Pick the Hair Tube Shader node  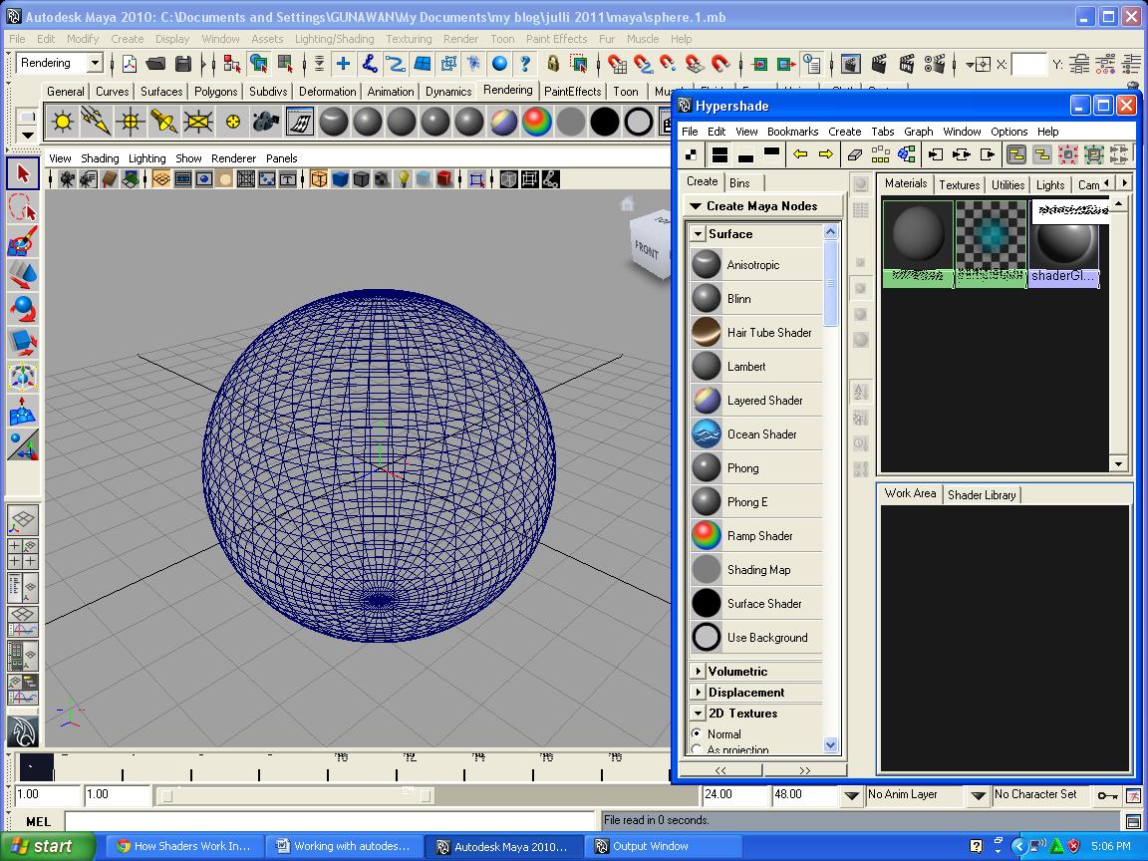click(755, 333)
